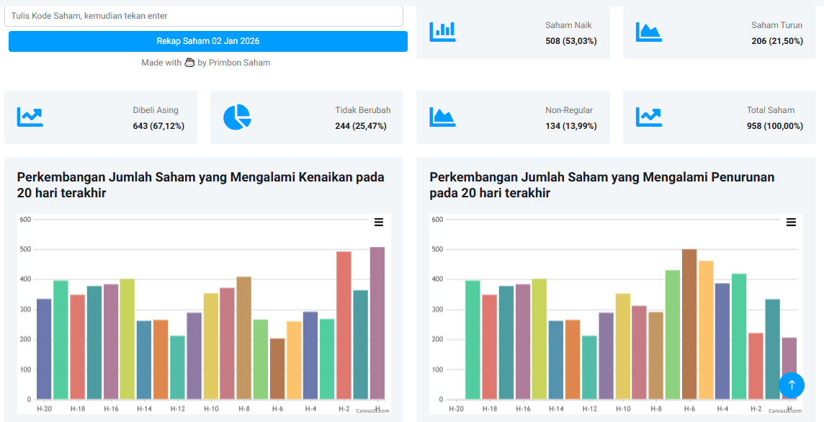824x422 pixels.
Task: Select the H-8 bar in Kenaikan chart
Action: coord(244,338)
